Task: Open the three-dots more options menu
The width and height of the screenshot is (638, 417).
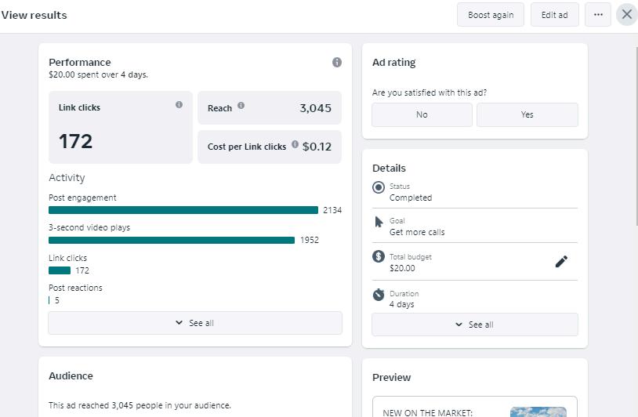Action: 598,15
